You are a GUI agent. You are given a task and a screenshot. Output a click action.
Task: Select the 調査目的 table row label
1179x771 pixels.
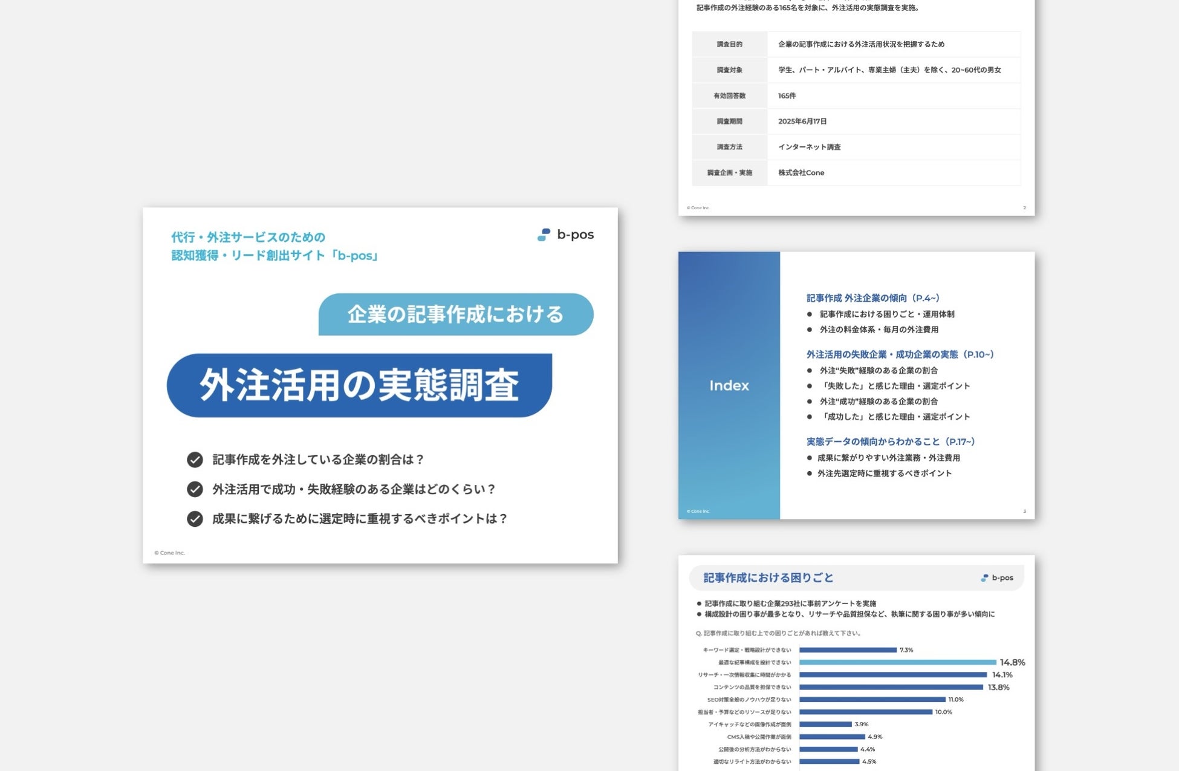tap(729, 44)
